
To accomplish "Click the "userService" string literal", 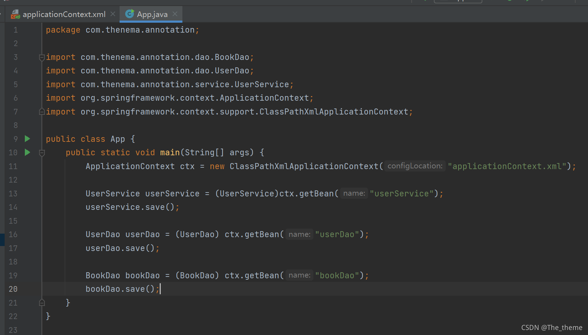I will [402, 194].
